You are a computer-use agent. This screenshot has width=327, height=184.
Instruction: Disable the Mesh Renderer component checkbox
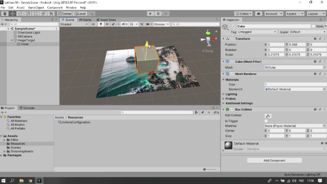coord(232,74)
